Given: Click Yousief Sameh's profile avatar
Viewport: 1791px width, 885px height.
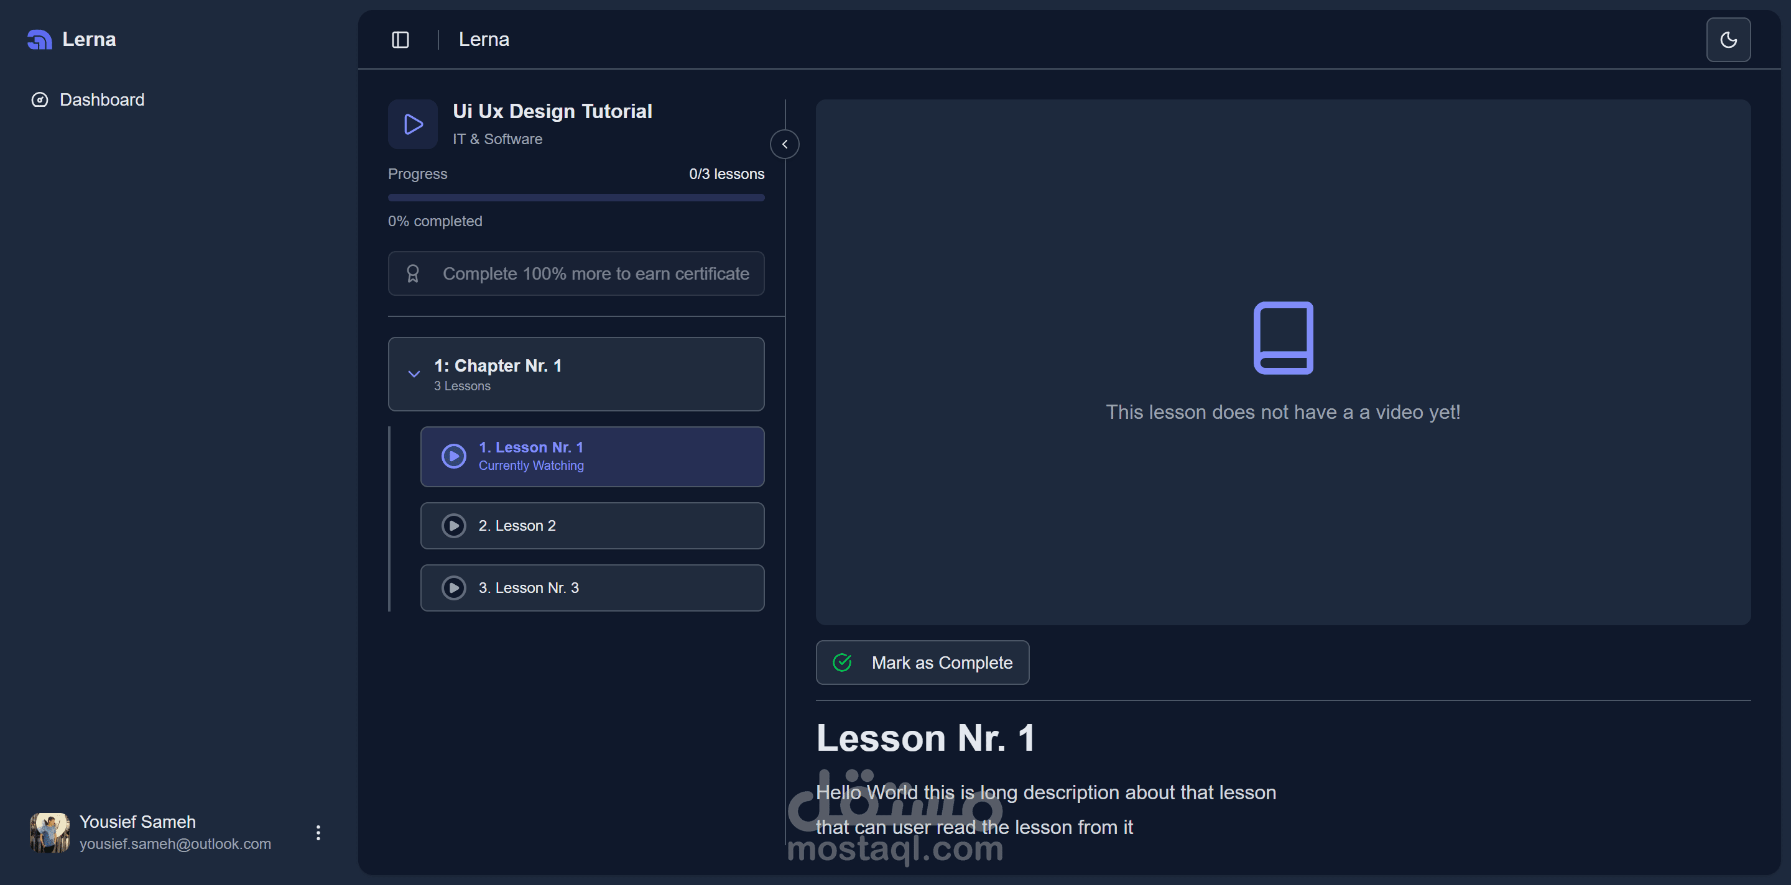Looking at the screenshot, I should [x=49, y=832].
